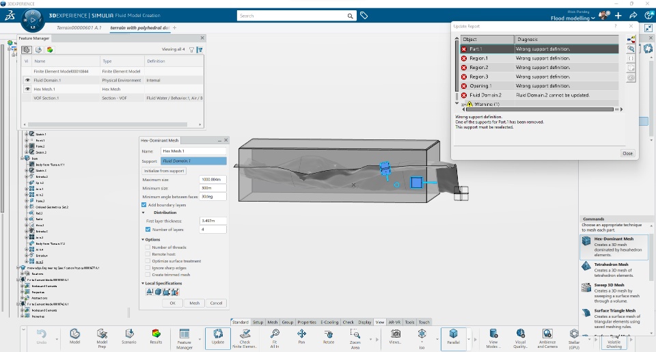This screenshot has height=352, width=656.
Task: Select the Rotate view tool
Action: 329,336
